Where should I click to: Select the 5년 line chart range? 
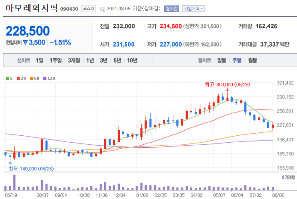(117, 61)
